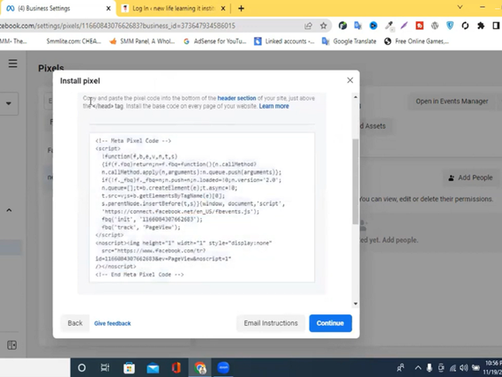Open the Mail app in taskbar
The image size is (502, 377).
153,368
